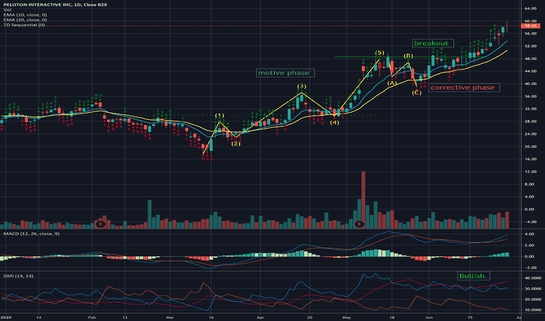Select corrective wave label (B)
545x321 pixels.
[x=408, y=56]
